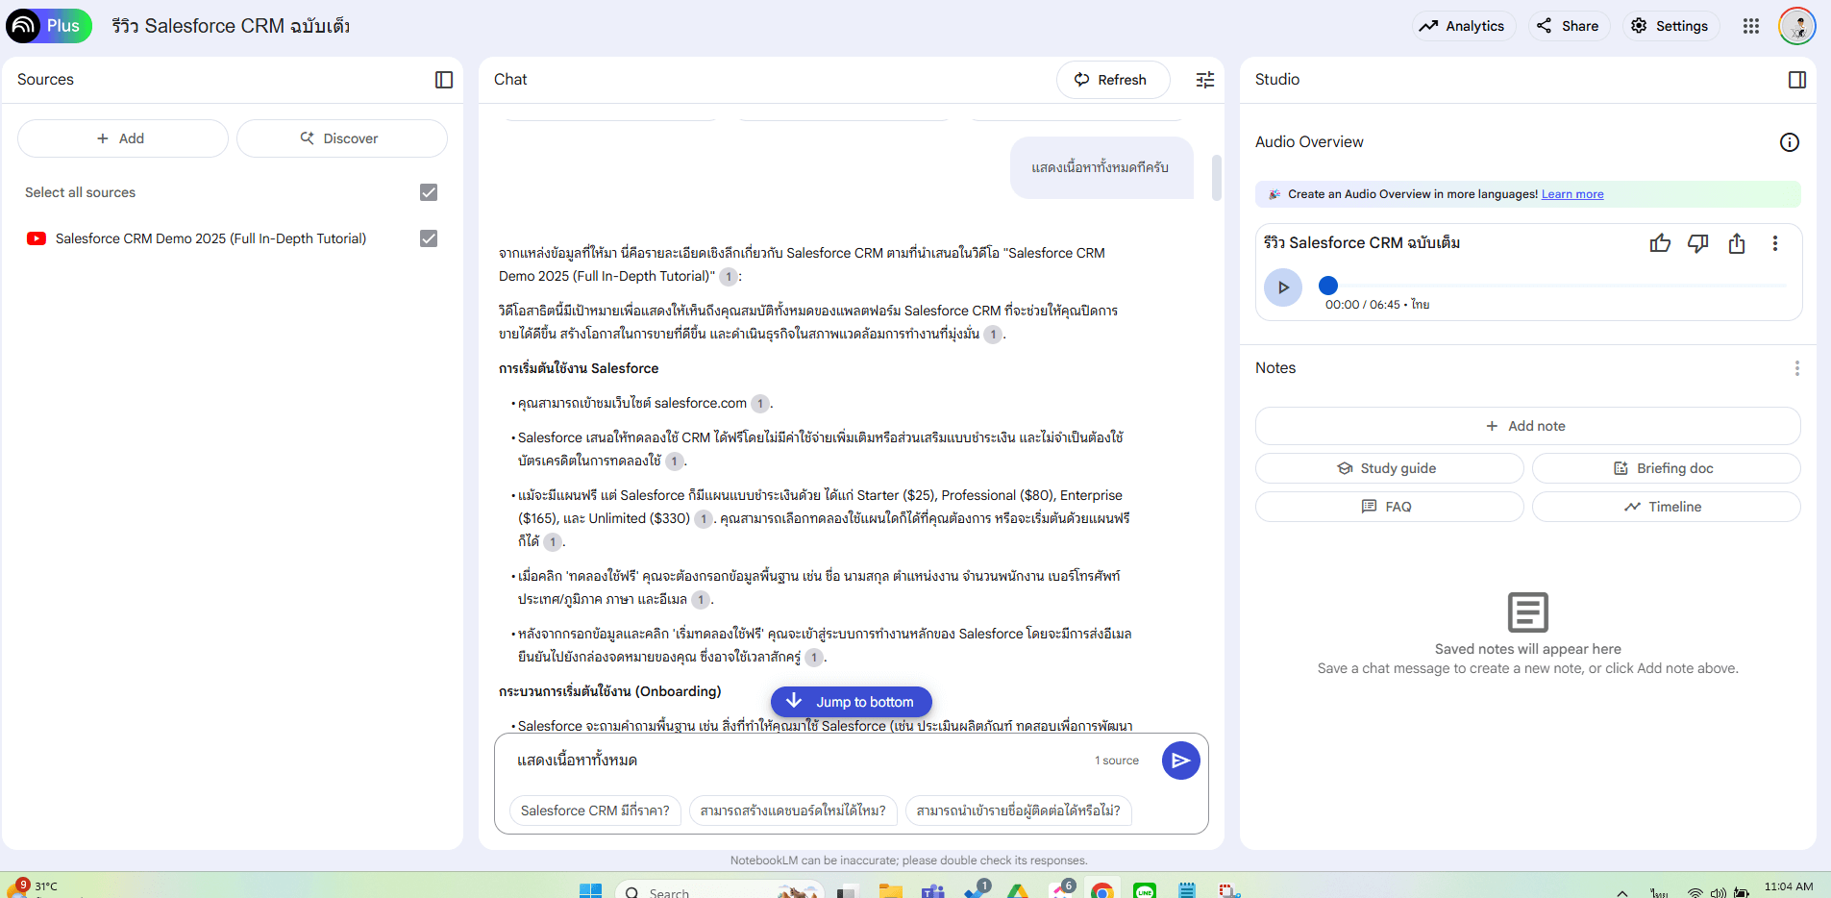The height and width of the screenshot is (898, 1831).
Task: Send the chat message
Action: pyautogui.click(x=1180, y=761)
